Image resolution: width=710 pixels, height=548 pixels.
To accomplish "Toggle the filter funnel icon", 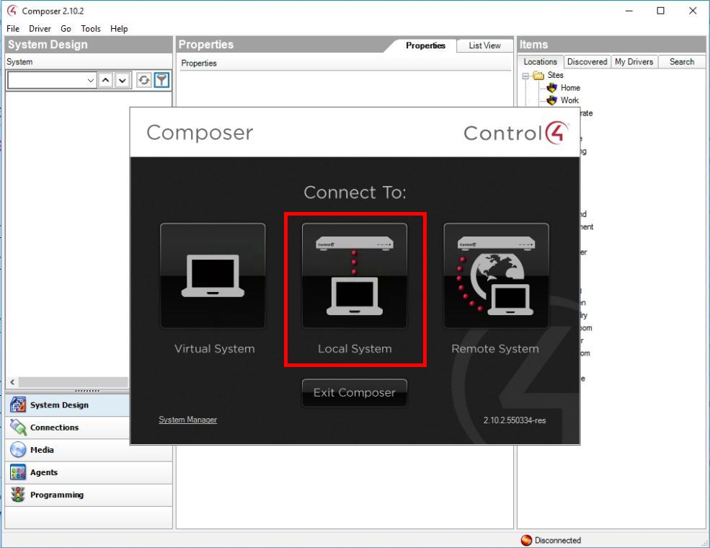I will pyautogui.click(x=161, y=80).
